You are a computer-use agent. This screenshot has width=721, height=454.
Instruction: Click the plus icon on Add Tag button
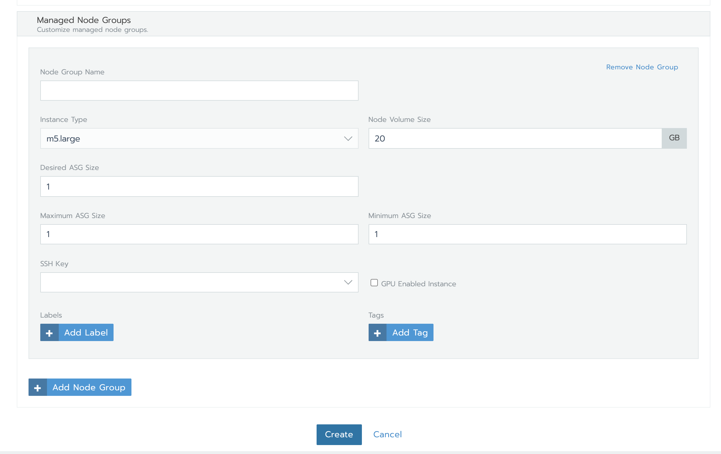tap(377, 332)
